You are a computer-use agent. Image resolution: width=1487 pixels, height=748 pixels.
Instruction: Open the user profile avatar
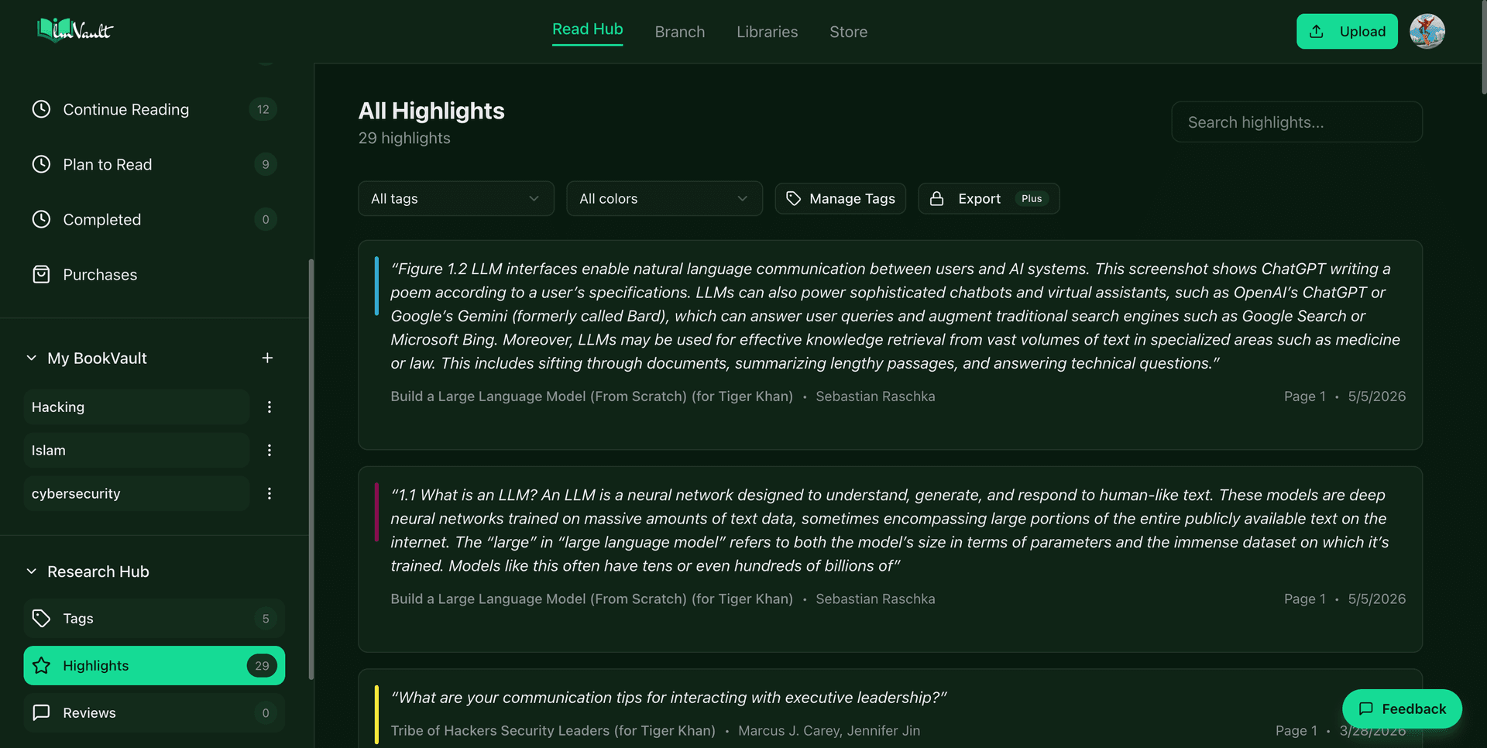(1427, 31)
